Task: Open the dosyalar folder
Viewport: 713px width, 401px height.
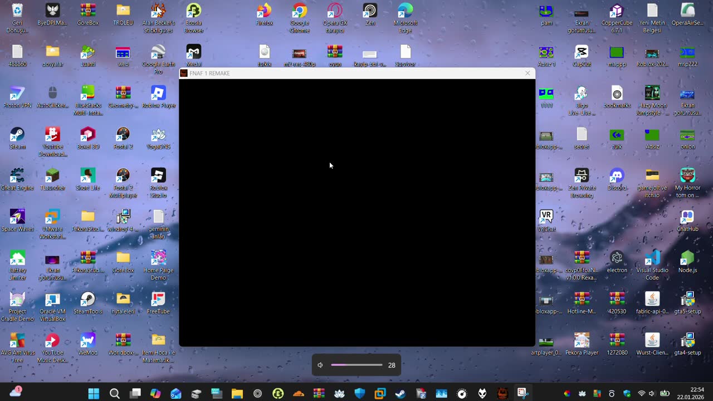Action: [x=52, y=53]
